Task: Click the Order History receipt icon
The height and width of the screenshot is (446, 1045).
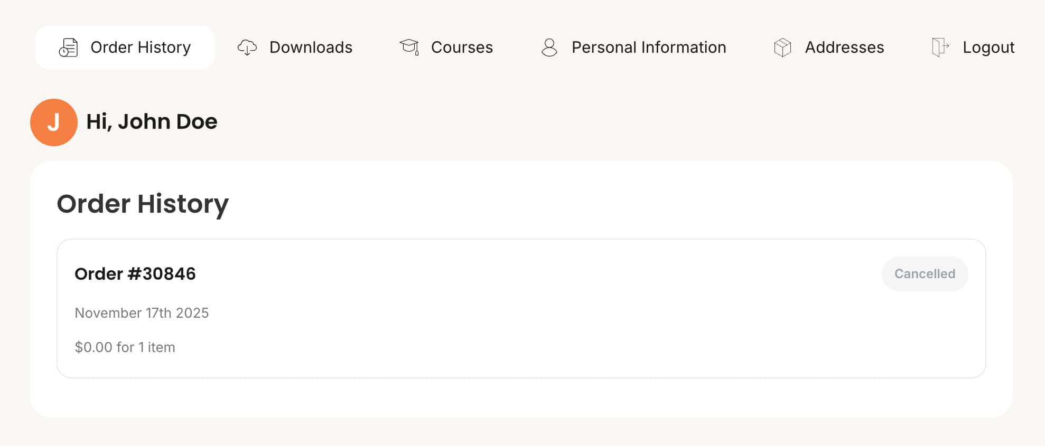Action: click(x=68, y=48)
